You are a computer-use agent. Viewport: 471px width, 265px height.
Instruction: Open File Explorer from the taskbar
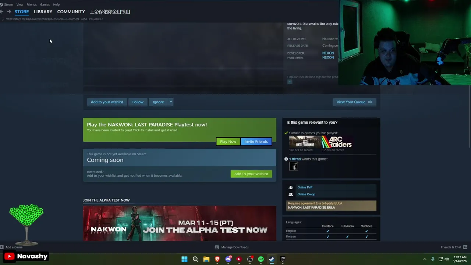[x=206, y=259]
